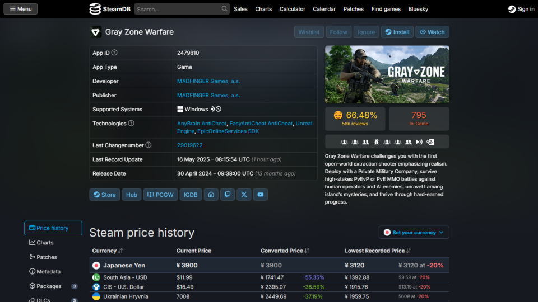
Task: Select the Metadata sidebar tab
Action: 53,272
